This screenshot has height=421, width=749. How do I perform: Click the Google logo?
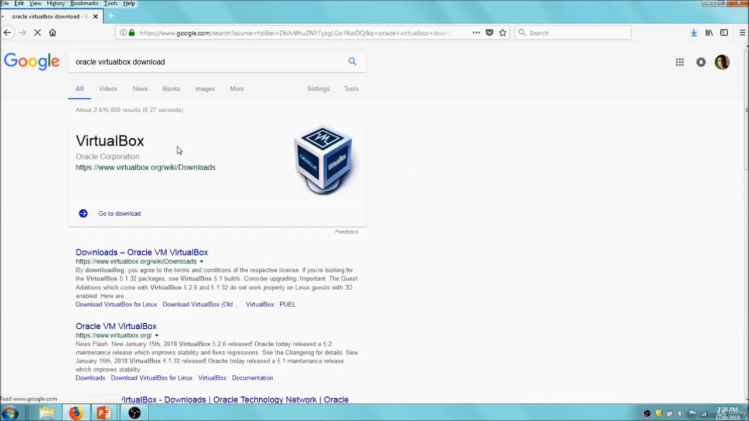[32, 61]
